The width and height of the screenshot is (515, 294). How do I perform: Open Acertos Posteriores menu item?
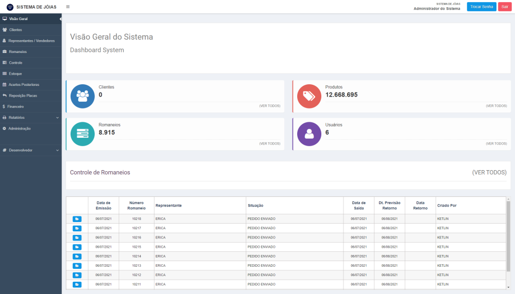(x=31, y=85)
